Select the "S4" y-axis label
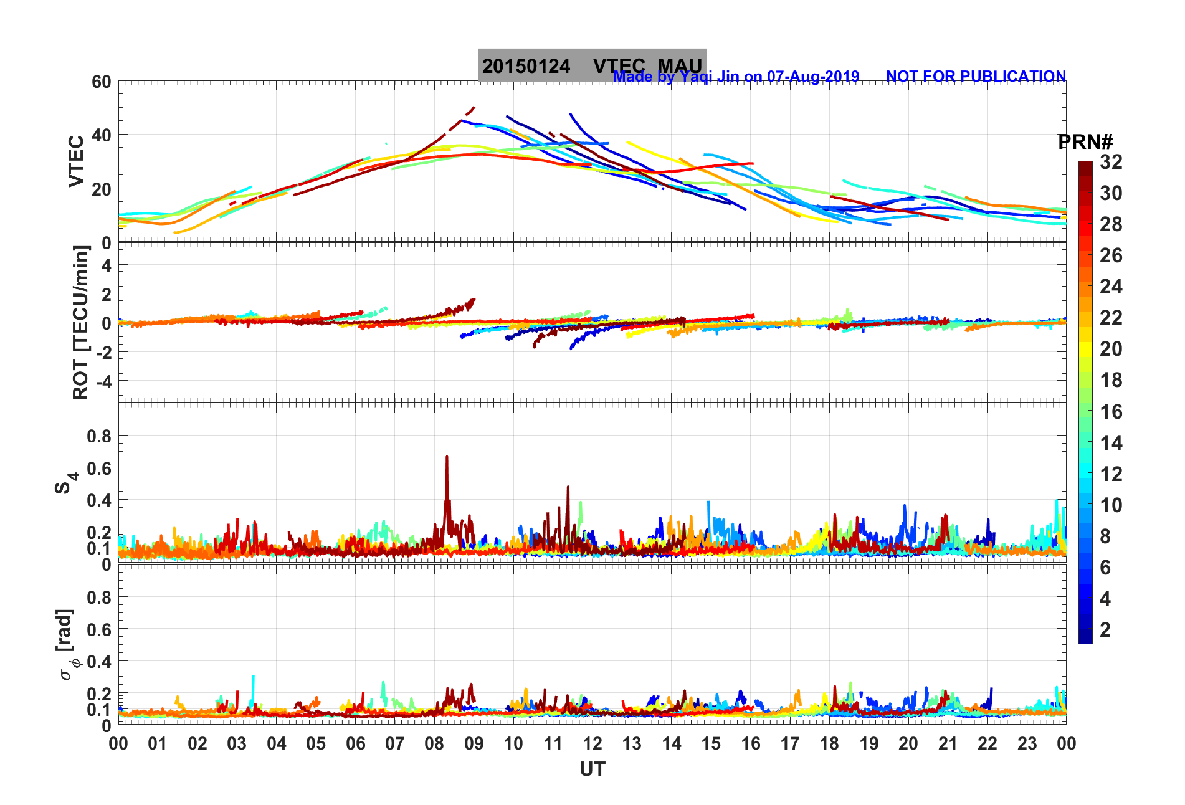Screen dimensions: 1185x805 [x=66, y=482]
